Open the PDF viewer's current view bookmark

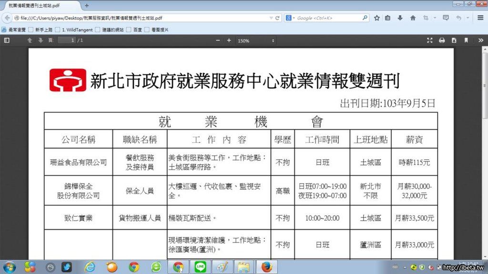pos(466,40)
